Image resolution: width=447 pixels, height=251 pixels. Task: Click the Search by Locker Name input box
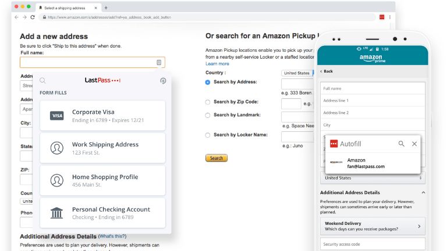click(x=298, y=137)
